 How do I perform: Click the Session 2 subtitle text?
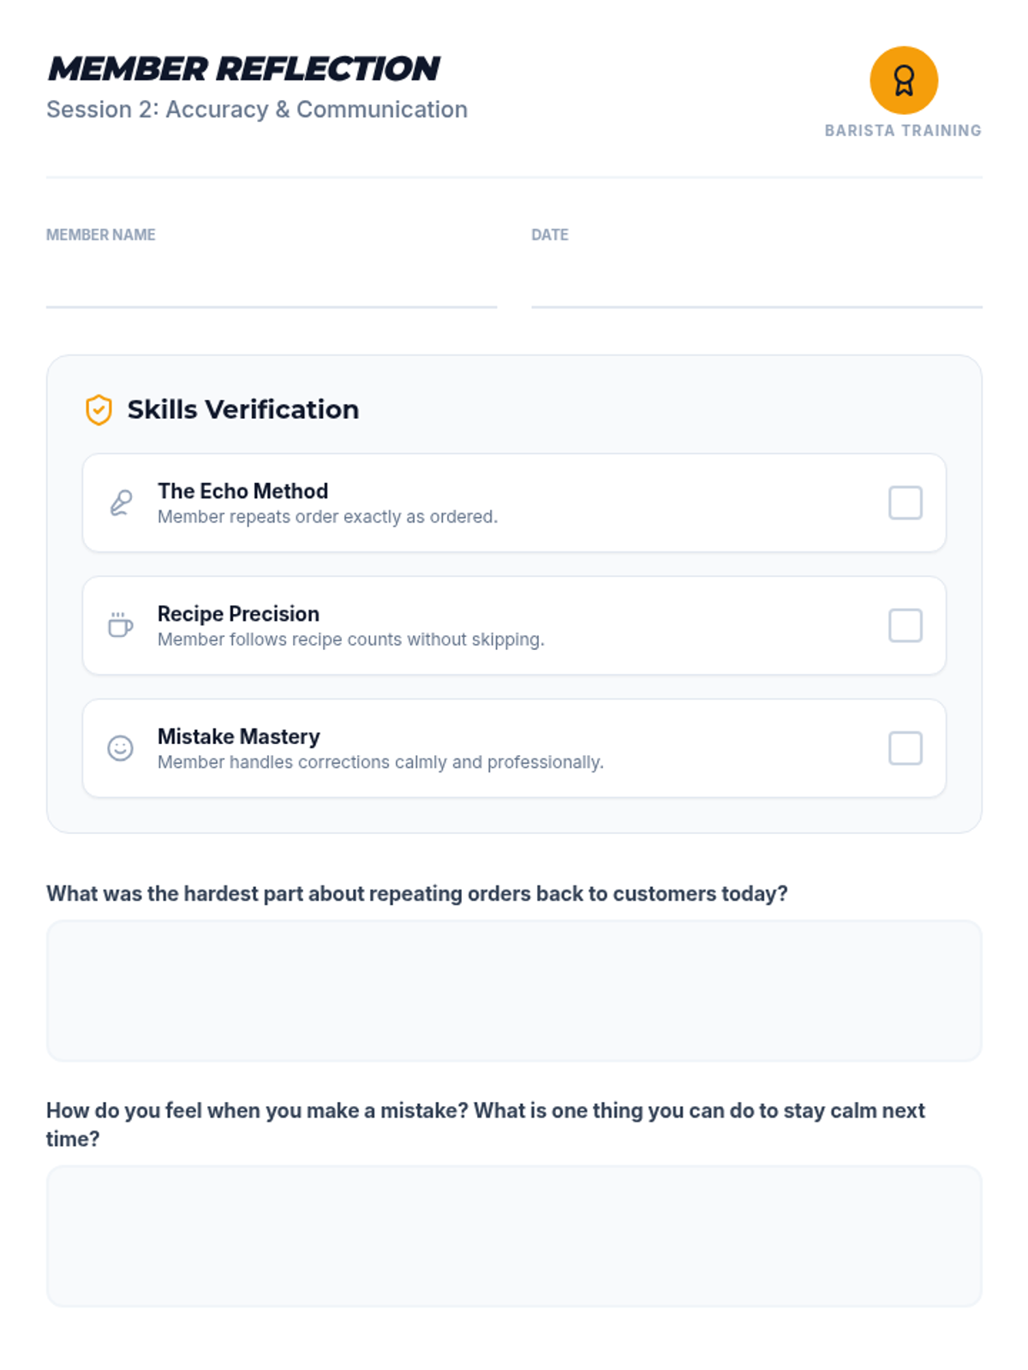click(x=257, y=110)
